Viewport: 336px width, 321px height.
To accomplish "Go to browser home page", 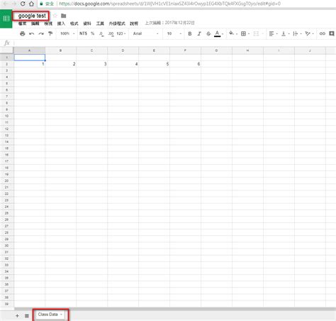I will point(31,4).
